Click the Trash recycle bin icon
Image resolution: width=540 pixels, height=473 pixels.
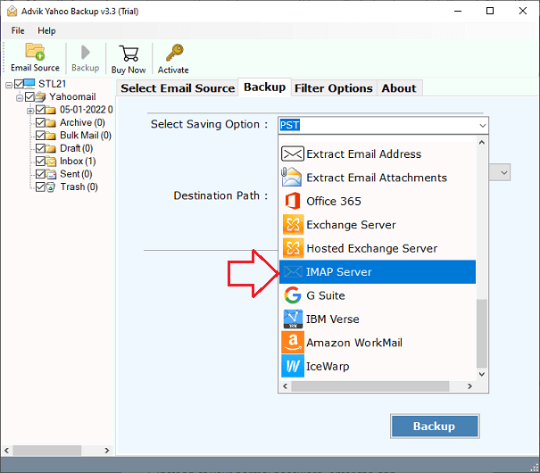51,187
